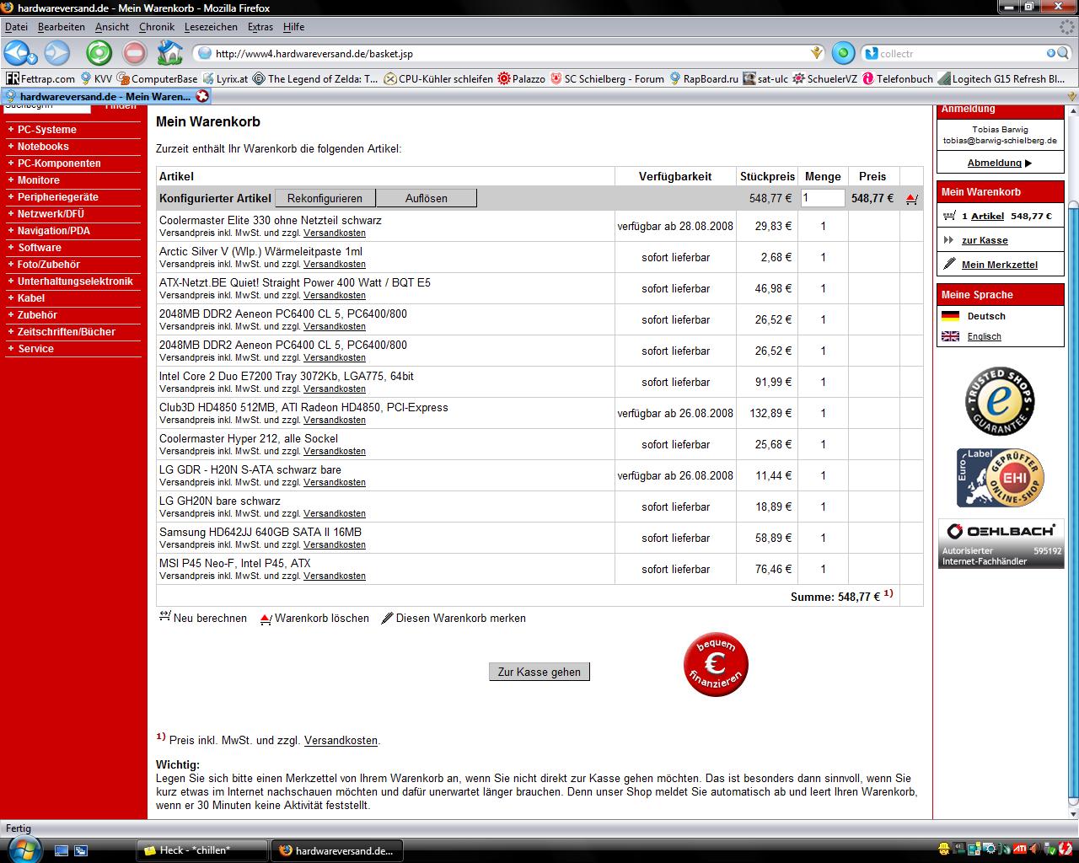Open the address bar history dropdown arrow
The height and width of the screenshot is (863, 1079).
click(816, 53)
